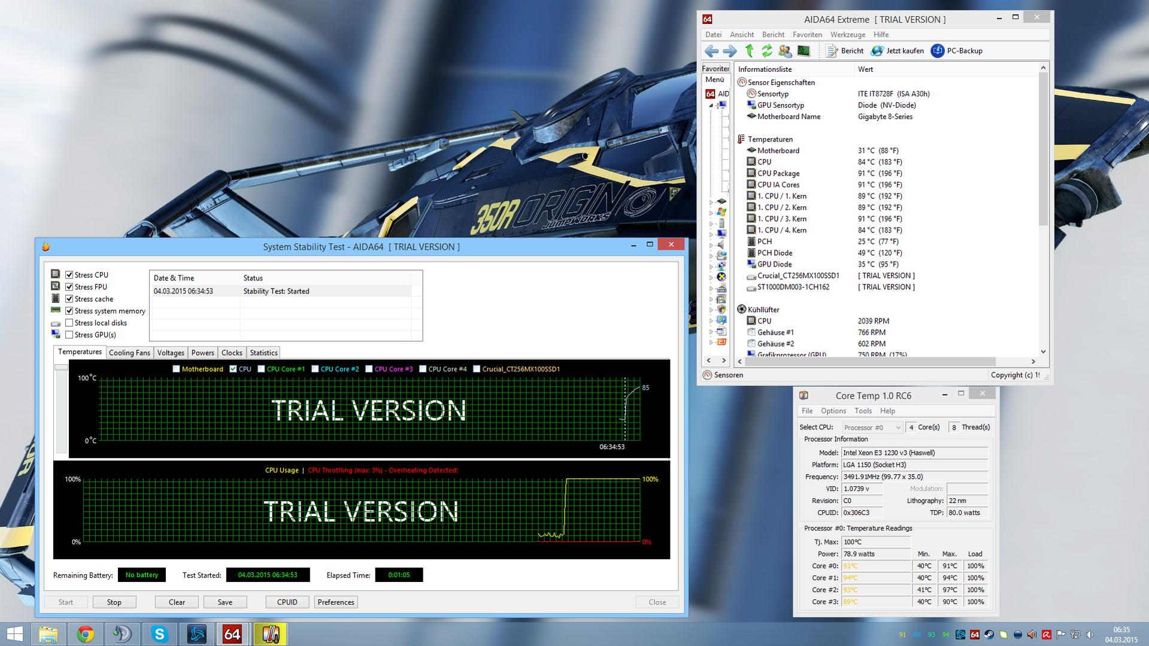Open the Werkzeuge menu in AIDA64
The image size is (1149, 646).
tap(847, 35)
